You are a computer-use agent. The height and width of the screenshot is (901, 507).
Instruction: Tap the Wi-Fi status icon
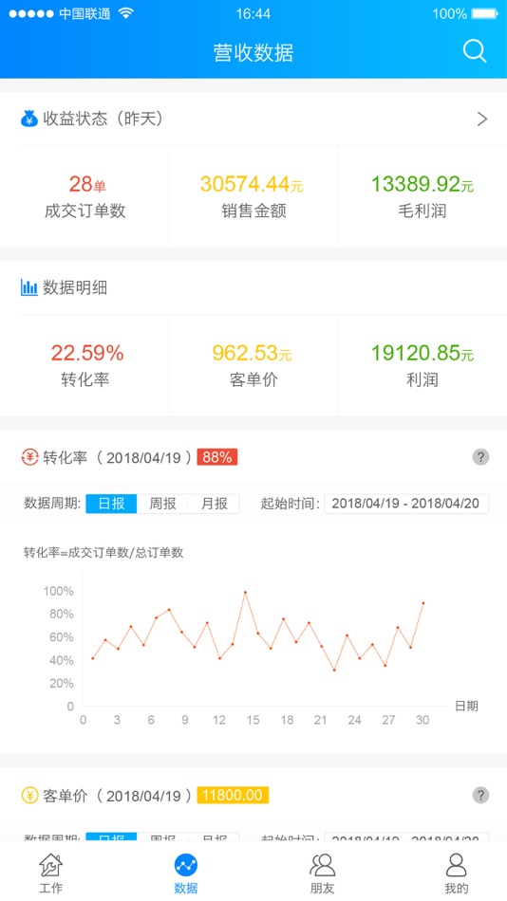tap(125, 13)
